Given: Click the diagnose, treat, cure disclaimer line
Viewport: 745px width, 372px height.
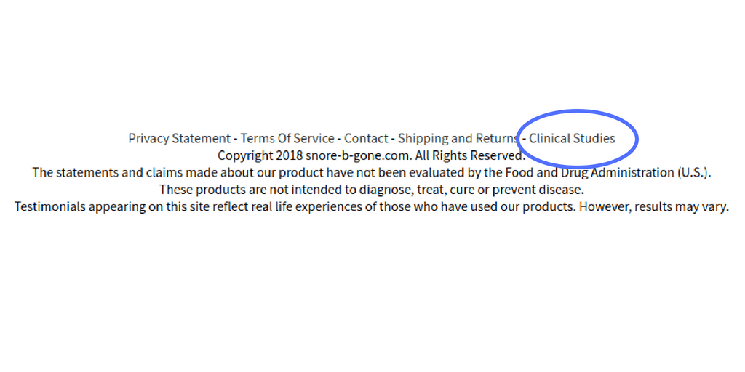Looking at the screenshot, I should coord(372,190).
